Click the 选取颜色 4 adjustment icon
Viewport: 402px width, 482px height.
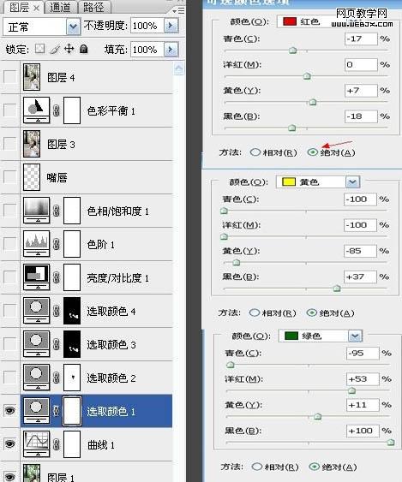click(36, 311)
